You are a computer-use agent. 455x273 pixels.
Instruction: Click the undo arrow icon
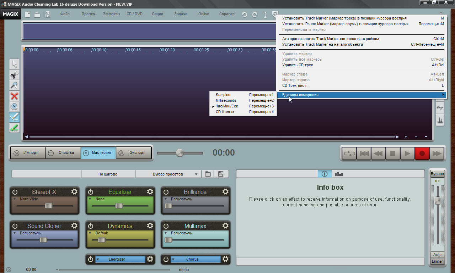pos(244,15)
